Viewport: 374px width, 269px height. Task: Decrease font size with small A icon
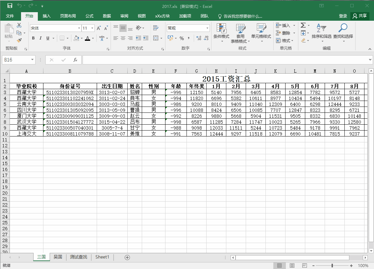[x=106, y=28]
